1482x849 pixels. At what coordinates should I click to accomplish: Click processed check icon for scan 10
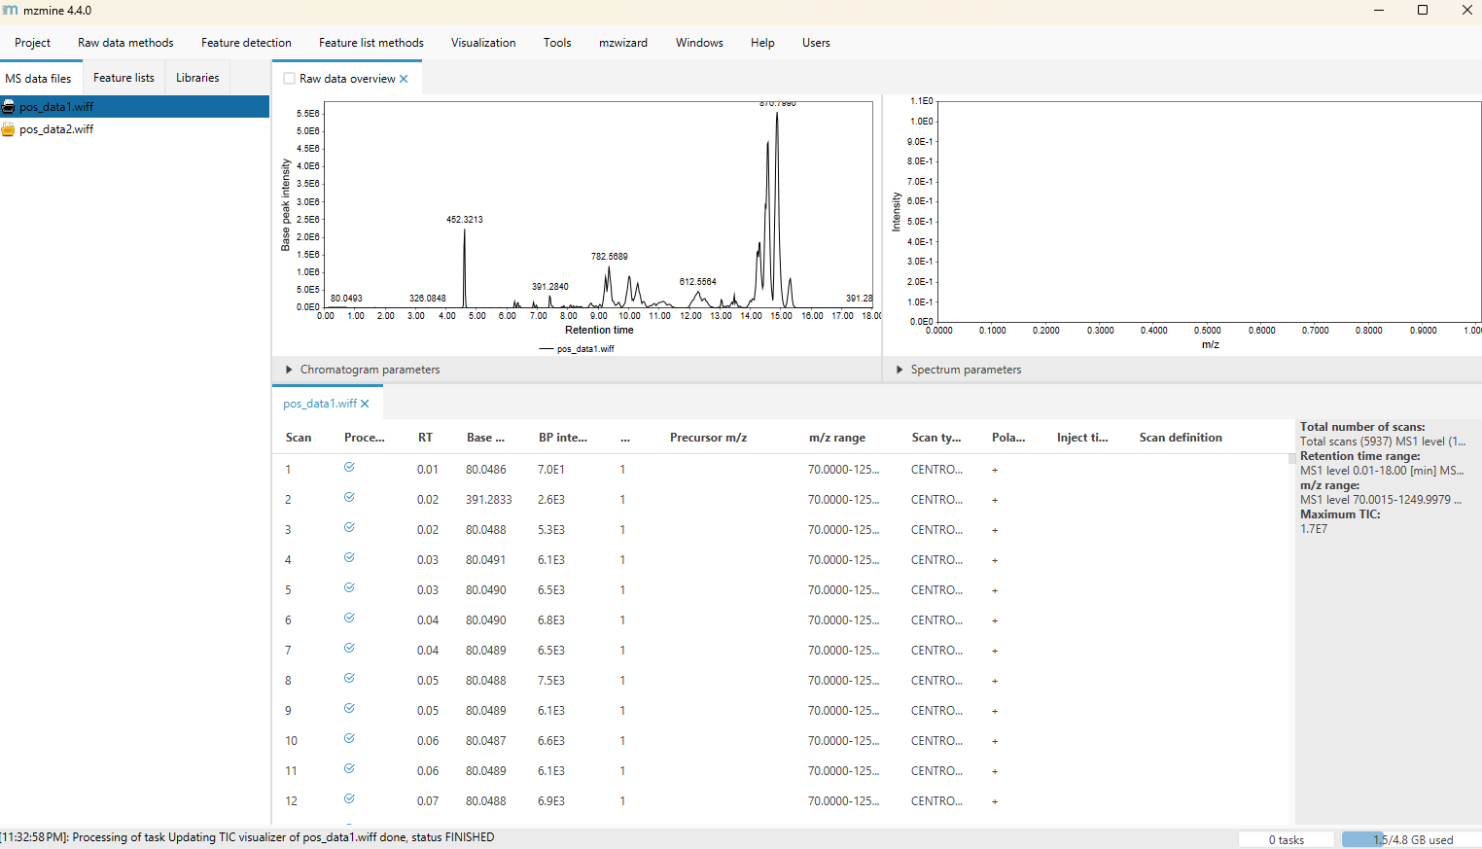[x=349, y=739]
